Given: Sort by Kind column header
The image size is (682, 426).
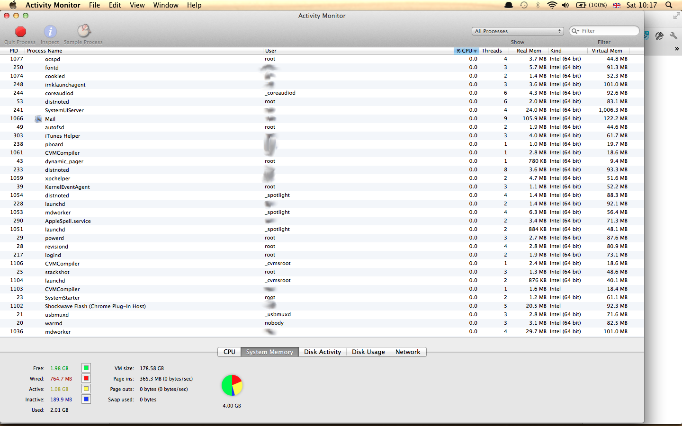Looking at the screenshot, I should pos(568,51).
